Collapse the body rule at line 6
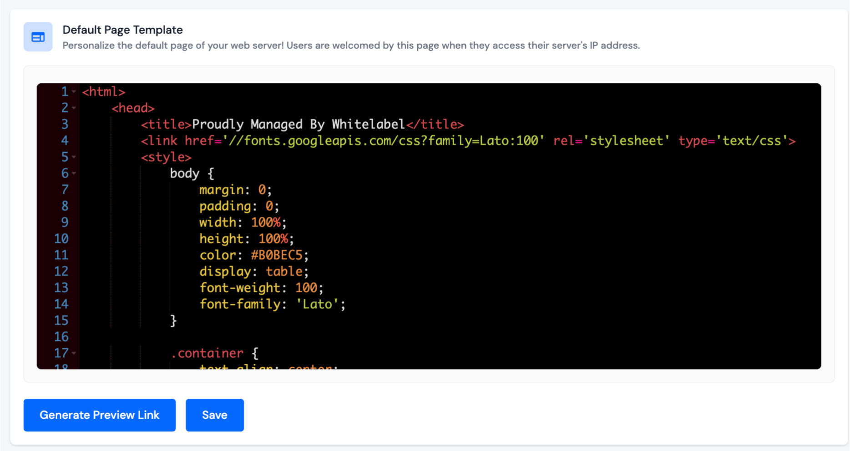Viewport: 850px width, 451px height. [x=74, y=173]
